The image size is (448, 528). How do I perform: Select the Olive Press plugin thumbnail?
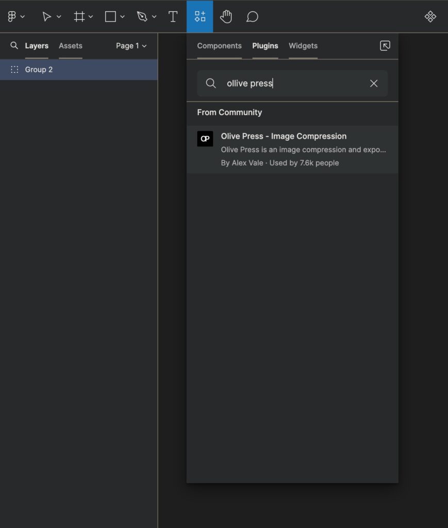205,138
